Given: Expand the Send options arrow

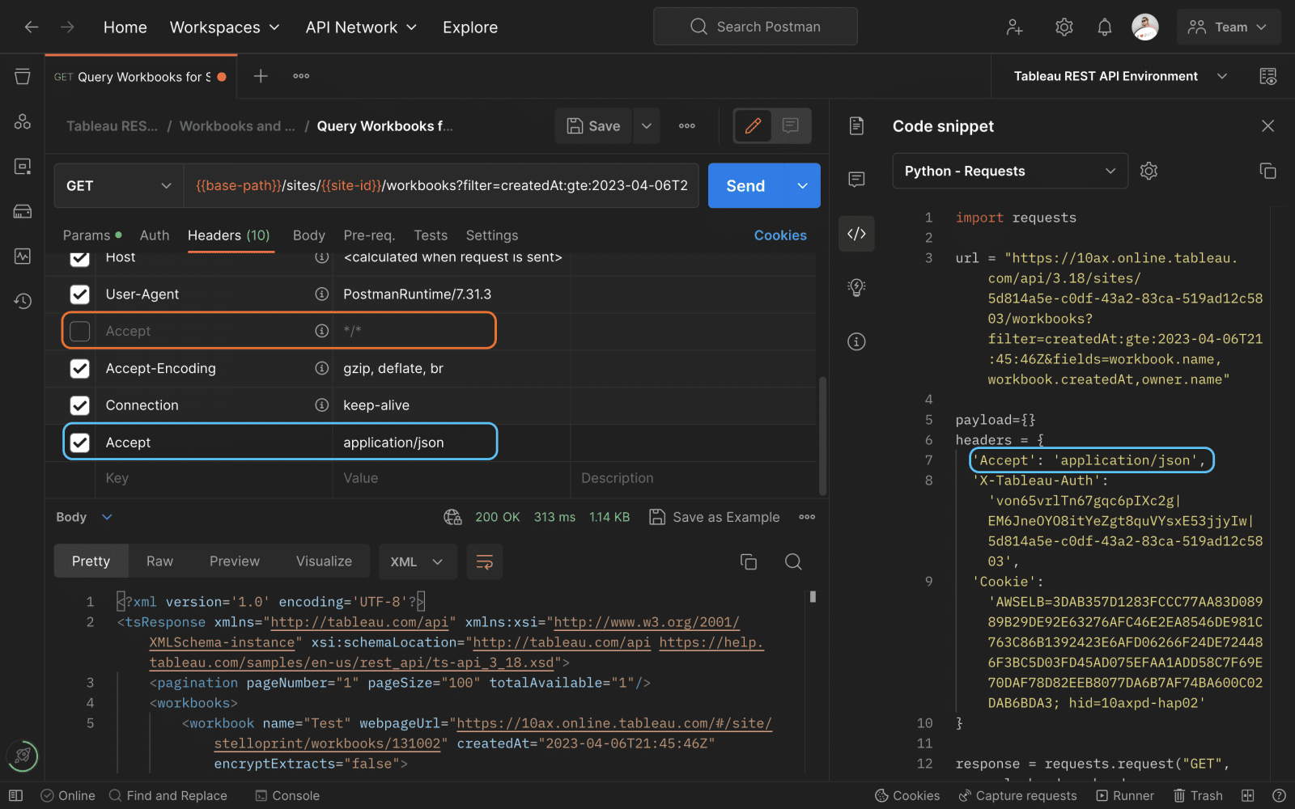Looking at the screenshot, I should click(x=802, y=185).
